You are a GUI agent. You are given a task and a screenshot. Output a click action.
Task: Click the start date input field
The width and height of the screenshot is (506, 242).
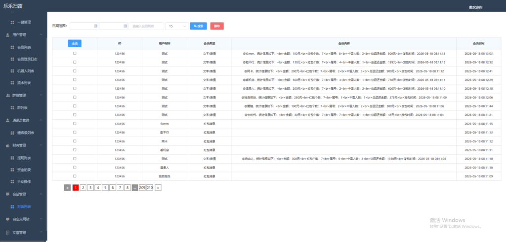84,26
